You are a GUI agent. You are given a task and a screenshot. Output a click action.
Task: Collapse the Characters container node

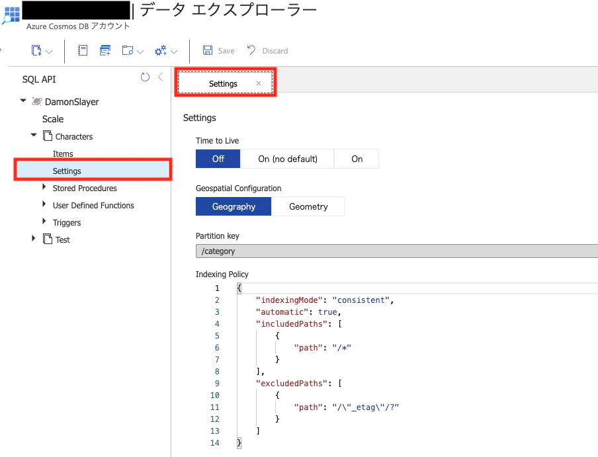34,134
